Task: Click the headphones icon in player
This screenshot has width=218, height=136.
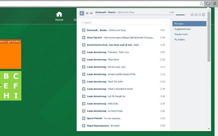Action: coord(200,15)
